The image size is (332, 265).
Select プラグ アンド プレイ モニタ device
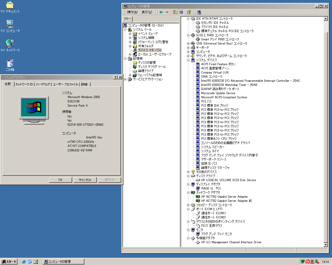click(x=217, y=234)
